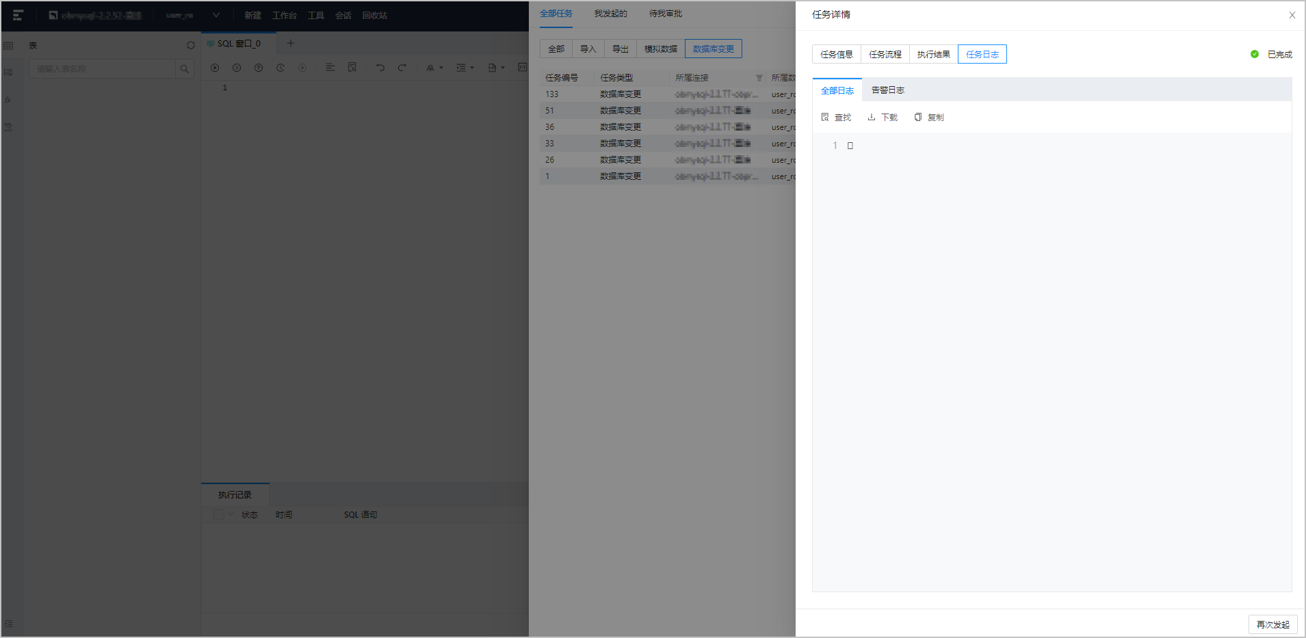
Task: Add a new SQL window with plus icon
Action: pyautogui.click(x=291, y=43)
